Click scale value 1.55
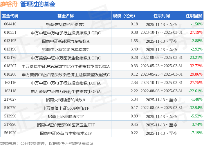Screen dimensions: 204x146 tap(134, 41)
